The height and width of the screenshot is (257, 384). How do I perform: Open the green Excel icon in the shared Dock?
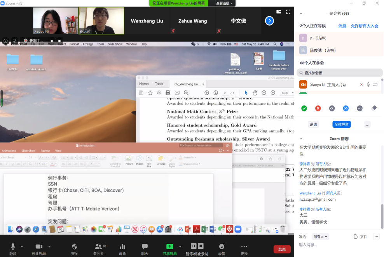pyautogui.click(x=204, y=229)
